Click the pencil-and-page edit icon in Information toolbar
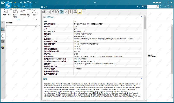The image size is (174, 103). click(44, 12)
